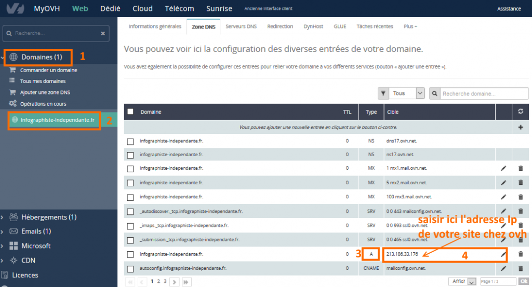Screen dimensions: 532x287
Task: Open the Tous filter dropdown
Action: [406, 93]
